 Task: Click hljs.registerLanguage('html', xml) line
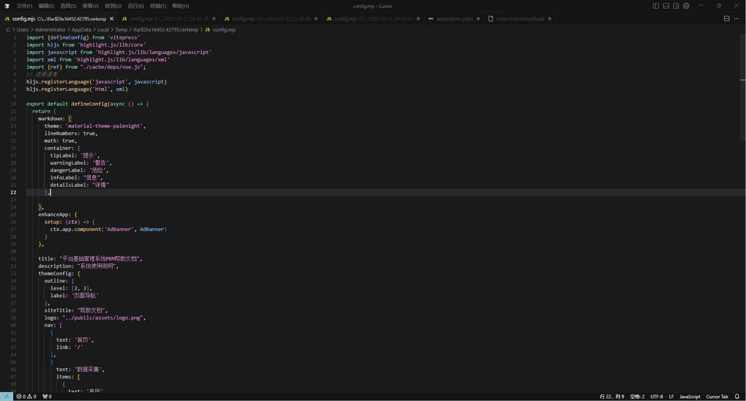77,89
